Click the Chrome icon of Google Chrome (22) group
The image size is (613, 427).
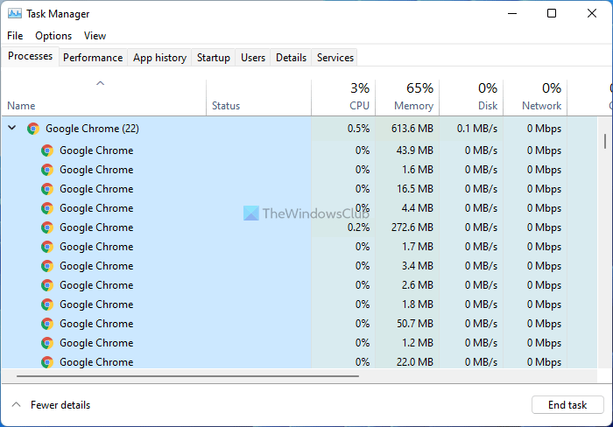[x=33, y=129]
